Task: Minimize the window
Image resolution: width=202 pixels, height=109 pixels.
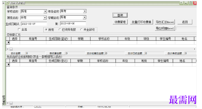Action: (x=186, y=3)
